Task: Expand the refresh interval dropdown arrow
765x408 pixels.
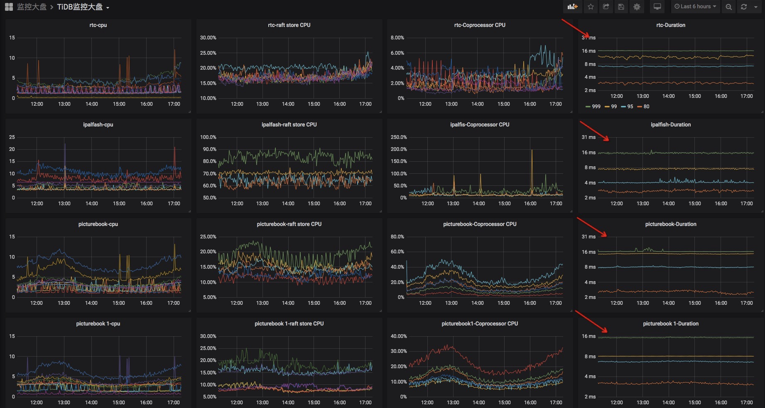Action: (755, 7)
